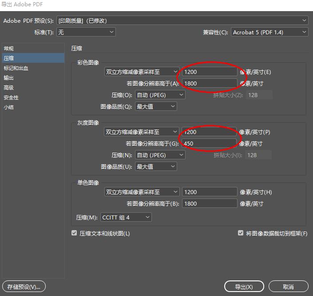Image resolution: width=313 pixels, height=296 pixels.
Task: Open 灰度图像 downsampling method dropdown
Action: pos(142,132)
